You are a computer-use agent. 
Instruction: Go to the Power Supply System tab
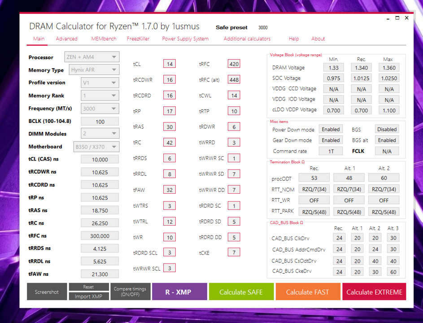coord(185,39)
